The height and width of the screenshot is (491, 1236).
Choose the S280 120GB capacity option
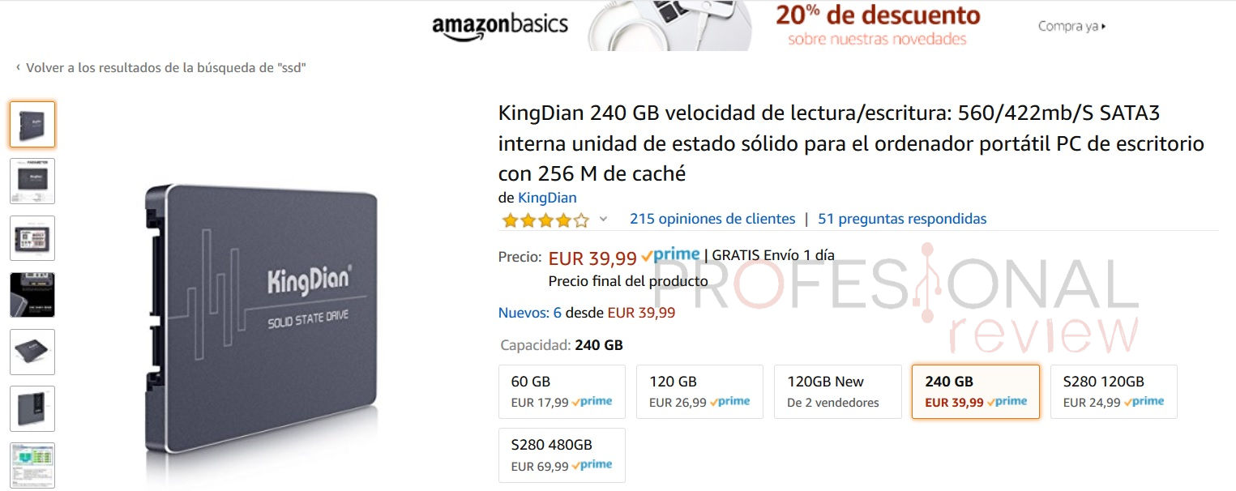point(1114,391)
